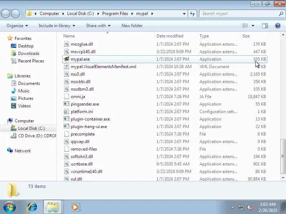
Task: Click the Forward navigation button
Action: [x=15, y=14]
